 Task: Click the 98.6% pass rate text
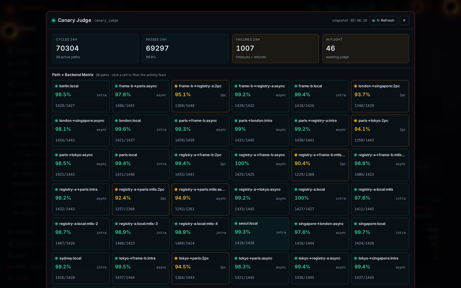151,57
